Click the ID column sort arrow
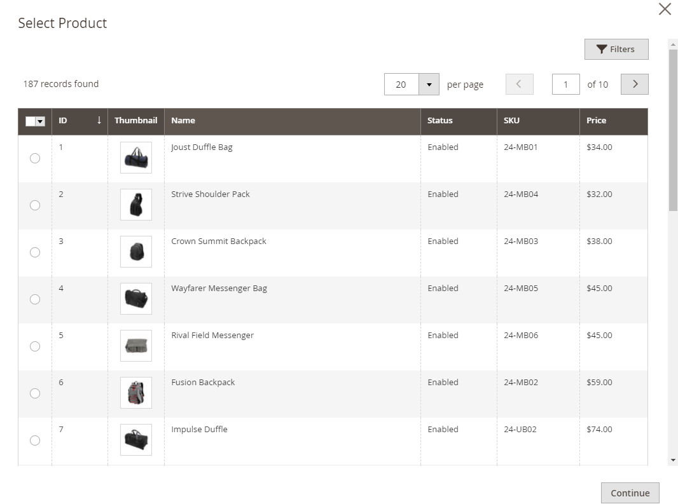The height and width of the screenshot is (504, 678). tap(99, 121)
